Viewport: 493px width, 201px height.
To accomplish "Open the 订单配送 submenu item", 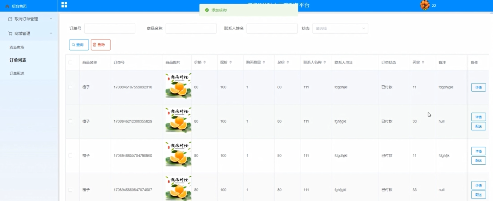I will [17, 73].
